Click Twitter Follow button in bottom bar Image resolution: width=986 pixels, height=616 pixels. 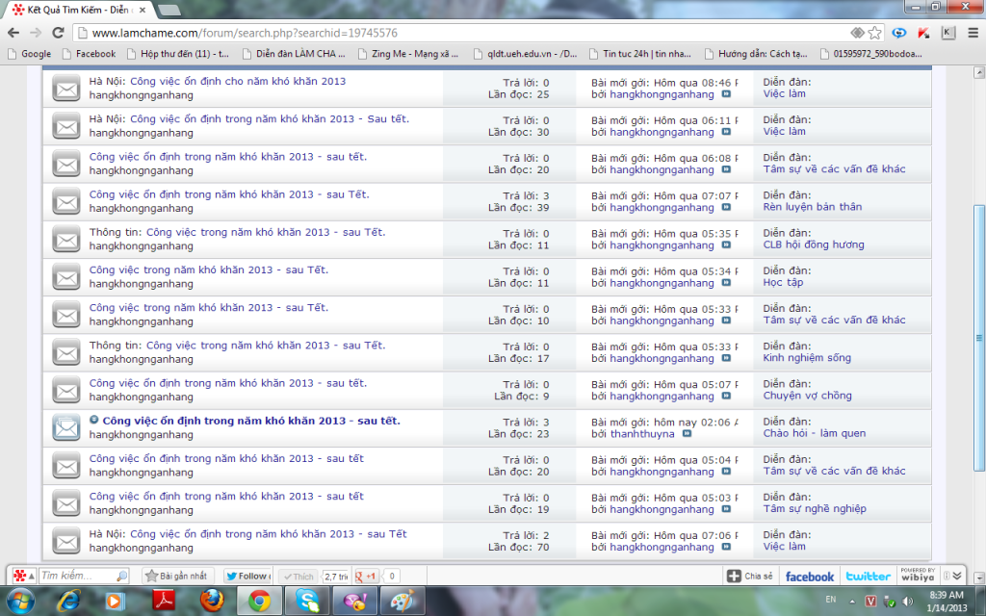(x=247, y=576)
